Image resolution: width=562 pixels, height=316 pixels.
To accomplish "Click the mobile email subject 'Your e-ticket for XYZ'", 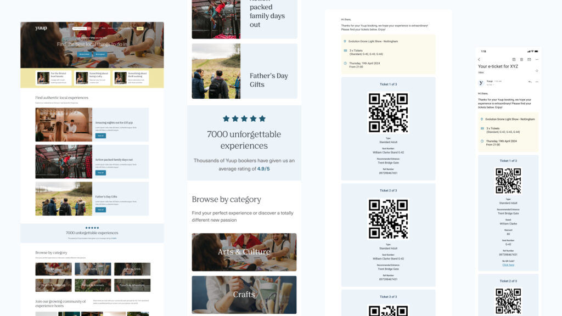I will point(498,66).
